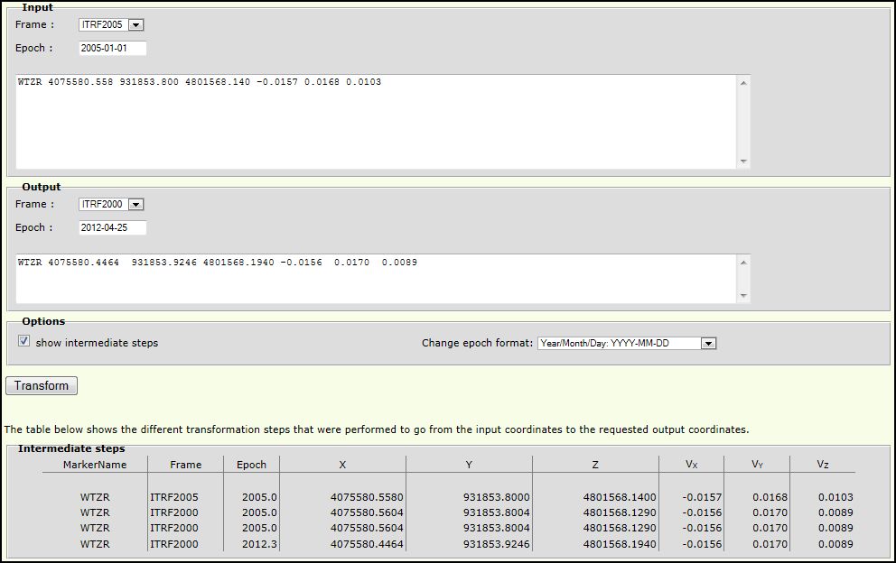896x563 pixels.
Task: Toggle the show intermediate steps checkbox
Action: click(x=24, y=342)
